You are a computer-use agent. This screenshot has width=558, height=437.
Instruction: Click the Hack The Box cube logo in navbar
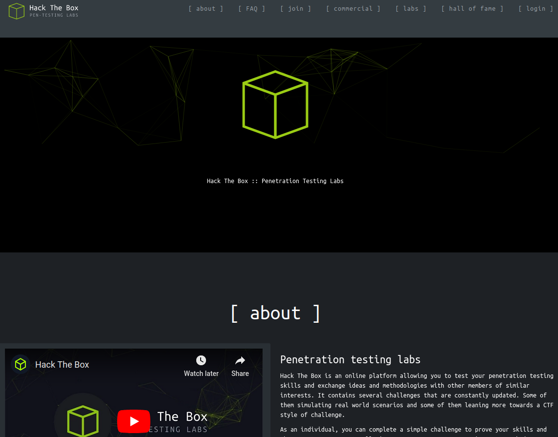[17, 11]
